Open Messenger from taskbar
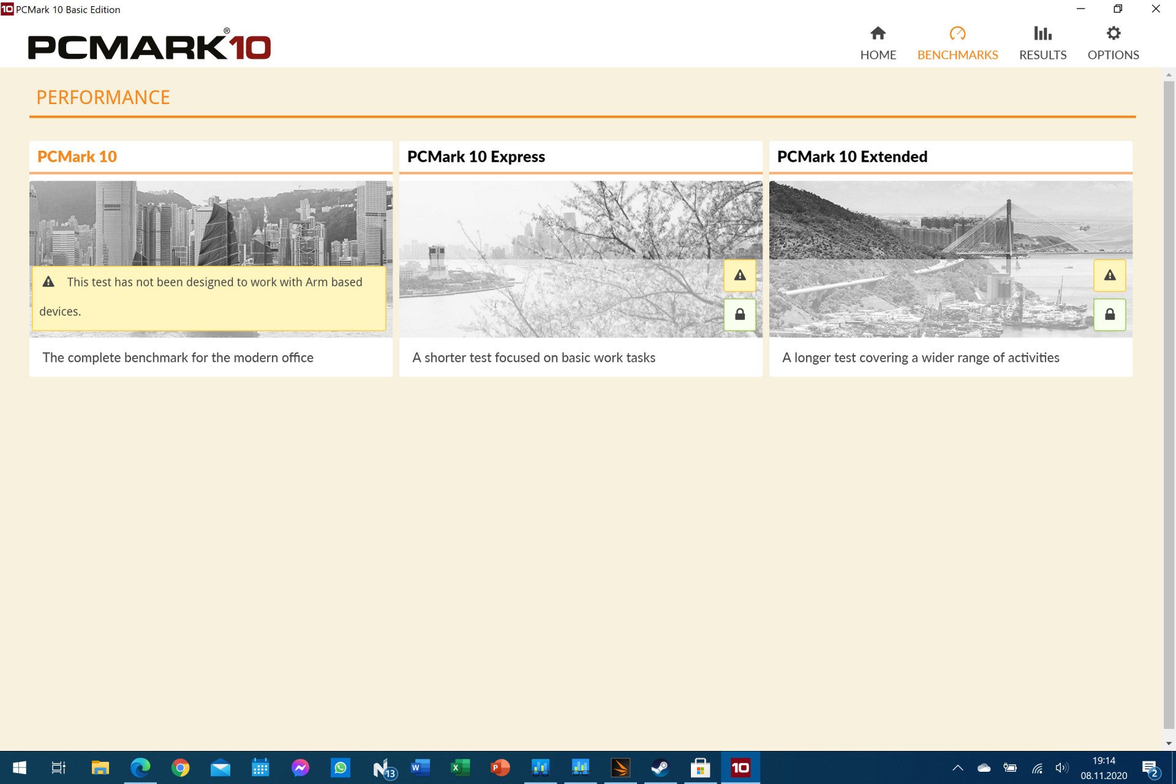This screenshot has height=784, width=1176. pos(300,767)
